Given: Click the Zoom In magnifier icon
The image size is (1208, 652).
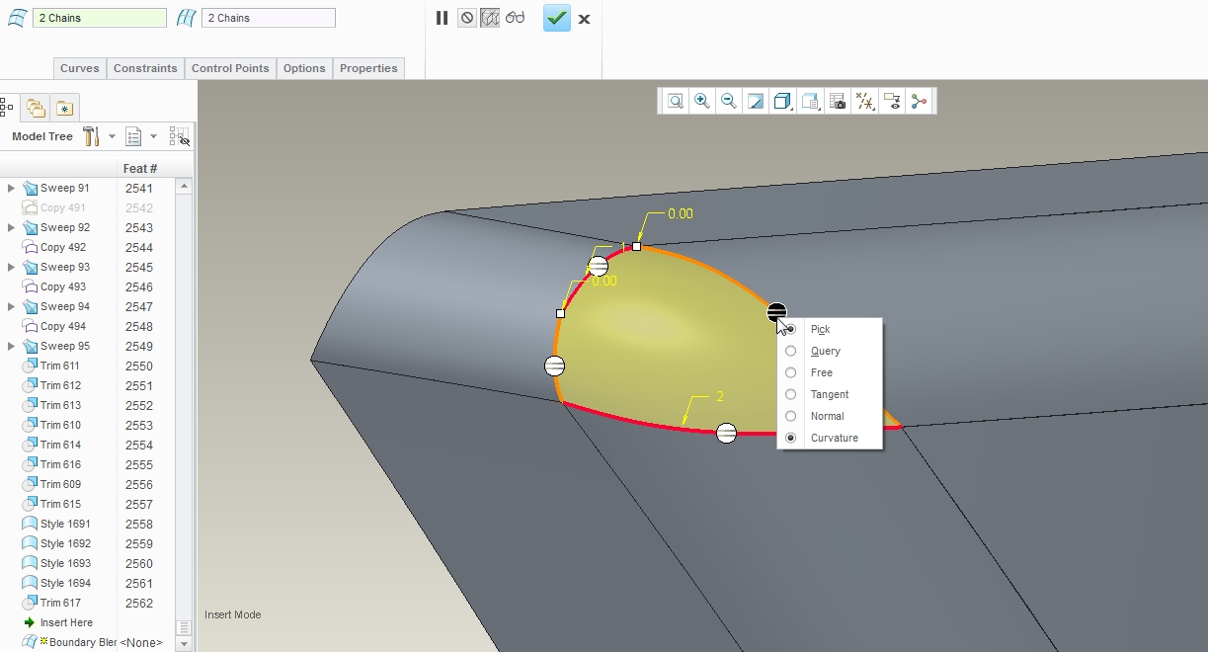Looking at the screenshot, I should (x=701, y=101).
